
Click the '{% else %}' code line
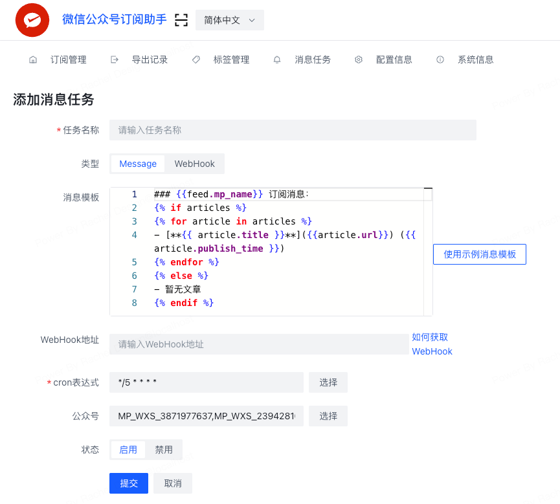[181, 276]
